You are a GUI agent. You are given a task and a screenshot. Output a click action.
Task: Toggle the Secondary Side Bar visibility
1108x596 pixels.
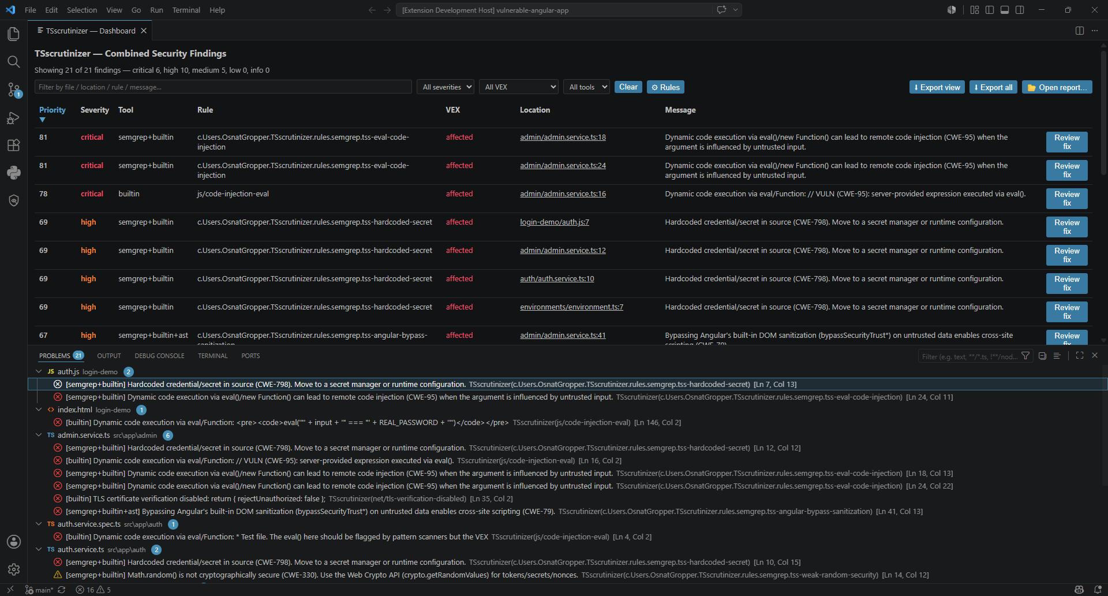coord(1020,10)
